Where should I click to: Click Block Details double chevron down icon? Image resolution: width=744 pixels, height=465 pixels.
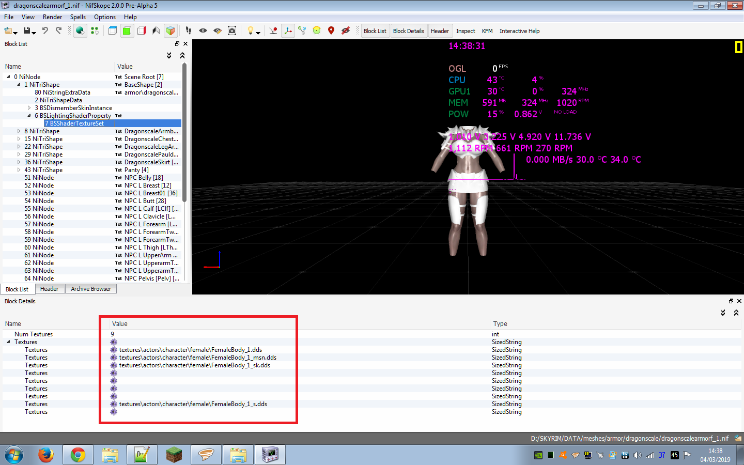coord(723,313)
